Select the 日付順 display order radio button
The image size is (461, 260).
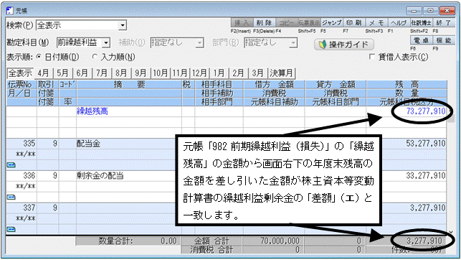tap(39, 57)
